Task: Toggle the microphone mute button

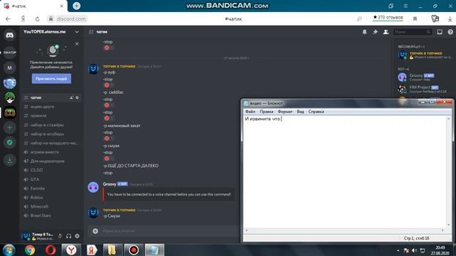Action: coord(60,236)
